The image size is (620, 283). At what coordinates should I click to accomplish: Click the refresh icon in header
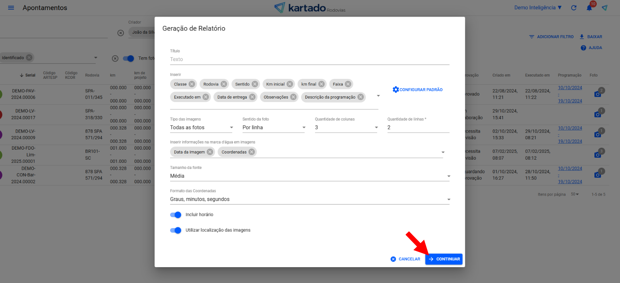(574, 8)
